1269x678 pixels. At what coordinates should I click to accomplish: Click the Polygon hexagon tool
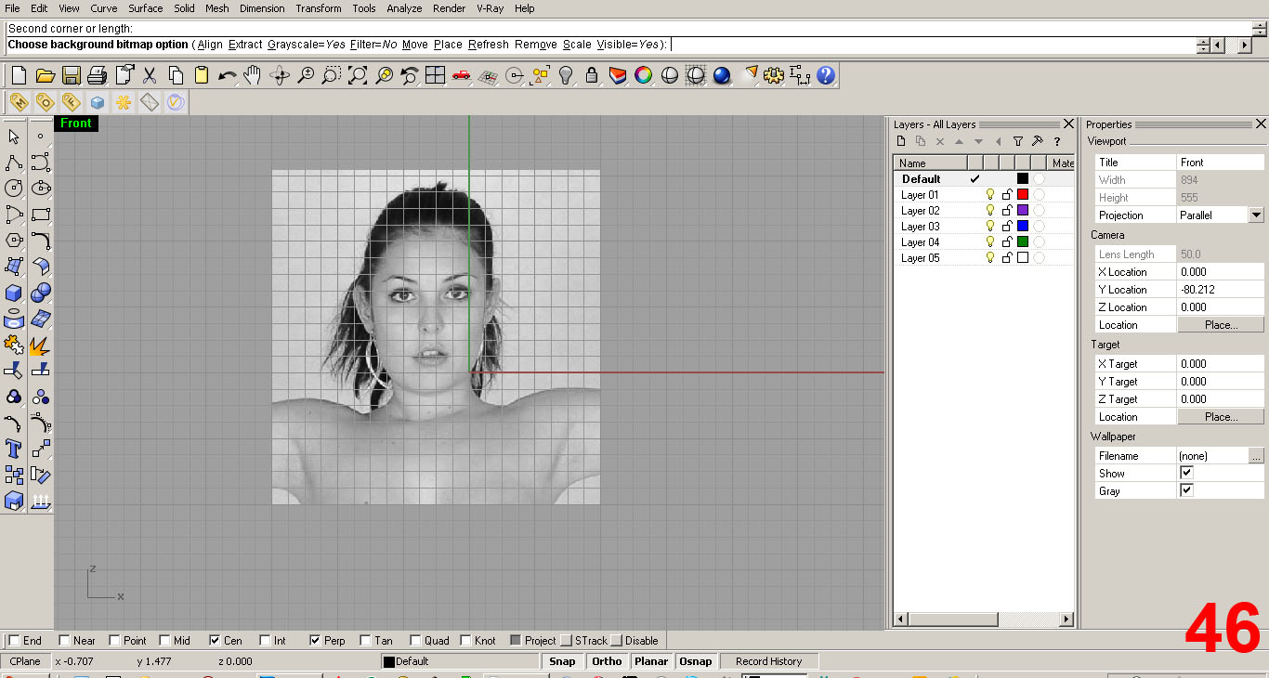(x=14, y=241)
